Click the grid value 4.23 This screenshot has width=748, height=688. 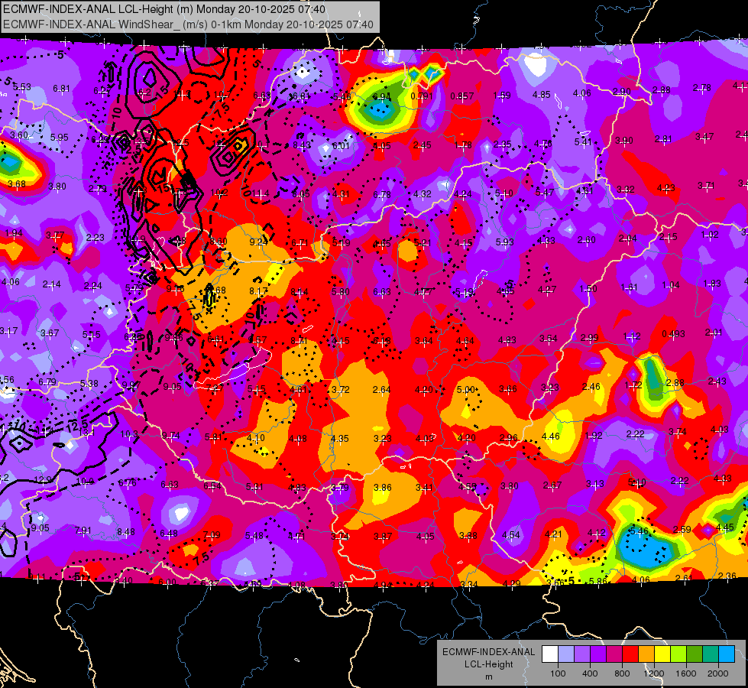click(x=666, y=187)
